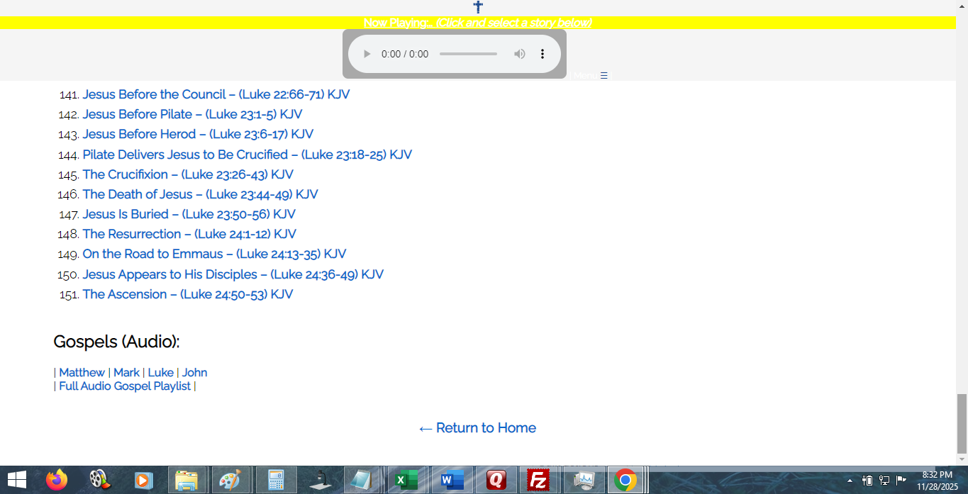This screenshot has width=968, height=494.
Task: Click the Now Playing banner link
Action: pos(477,23)
